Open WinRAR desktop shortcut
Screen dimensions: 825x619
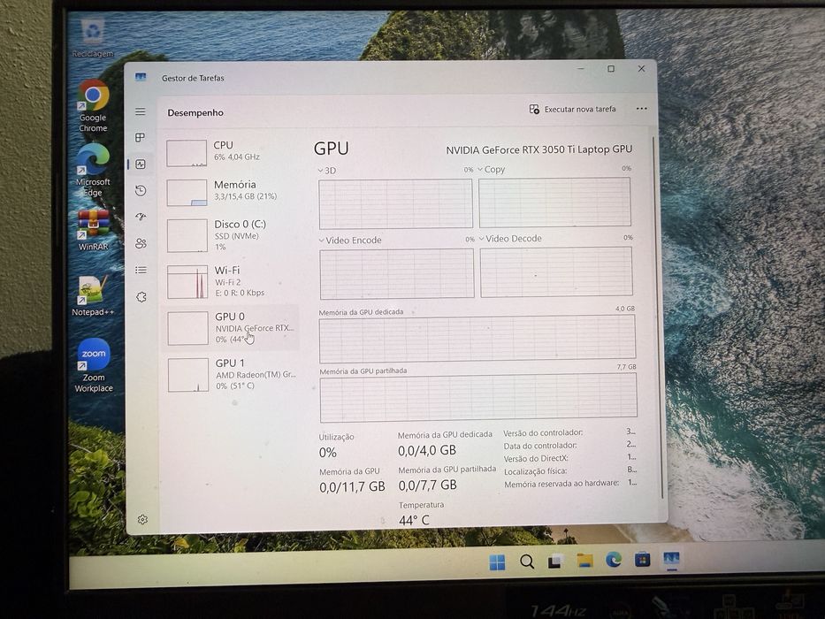pyautogui.click(x=93, y=231)
